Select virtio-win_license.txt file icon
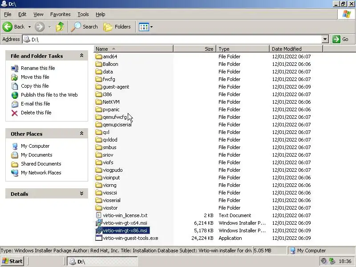 coord(98,215)
